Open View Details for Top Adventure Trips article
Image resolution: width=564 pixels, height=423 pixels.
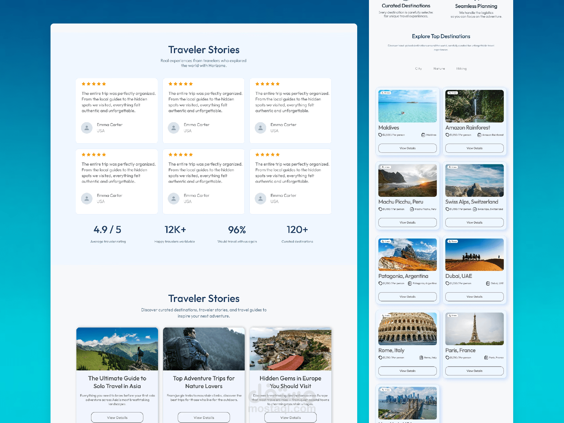[x=204, y=417]
